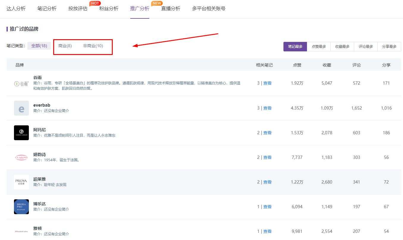The width and height of the screenshot is (403, 240).
Task: Click the 雅顿 brand logo
Action: (x=21, y=231)
